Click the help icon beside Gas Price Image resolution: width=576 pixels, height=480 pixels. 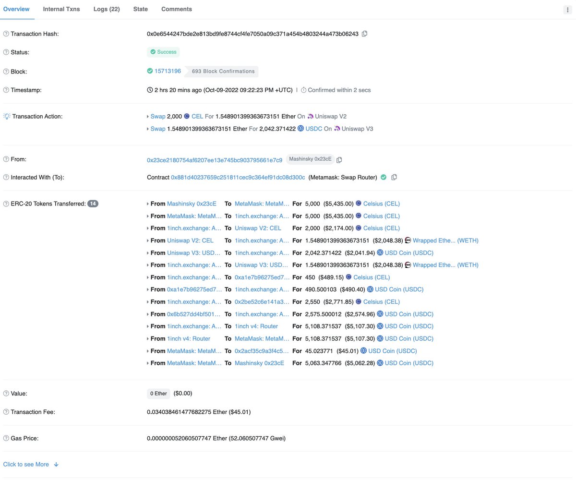pyautogui.click(x=6, y=438)
